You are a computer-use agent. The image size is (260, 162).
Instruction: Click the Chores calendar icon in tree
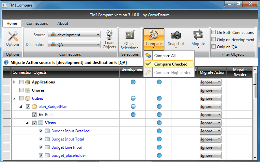[x=28, y=90]
